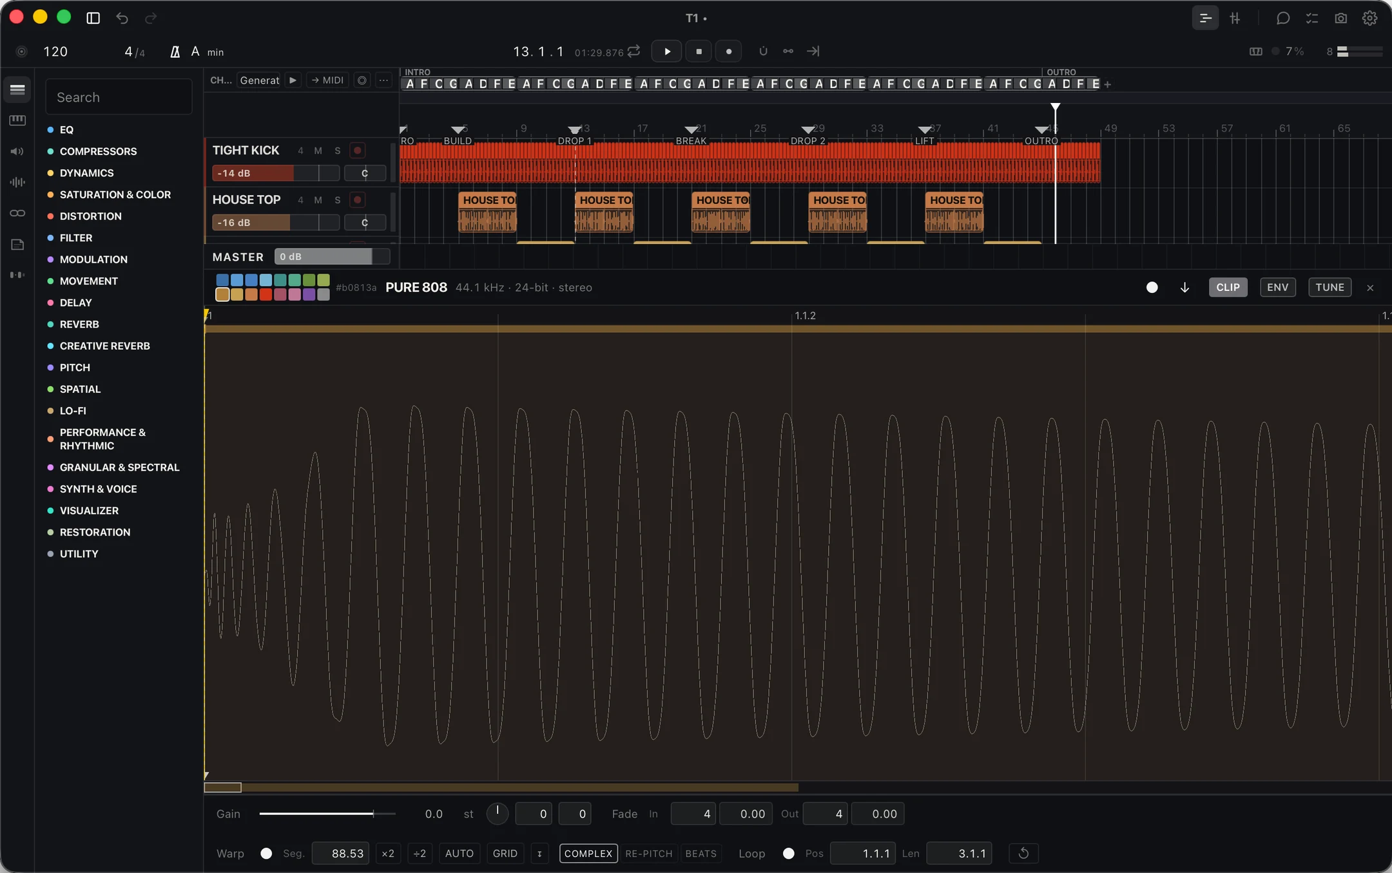The image size is (1392, 873).
Task: Mute the TIGHT KICK track
Action: (x=318, y=151)
